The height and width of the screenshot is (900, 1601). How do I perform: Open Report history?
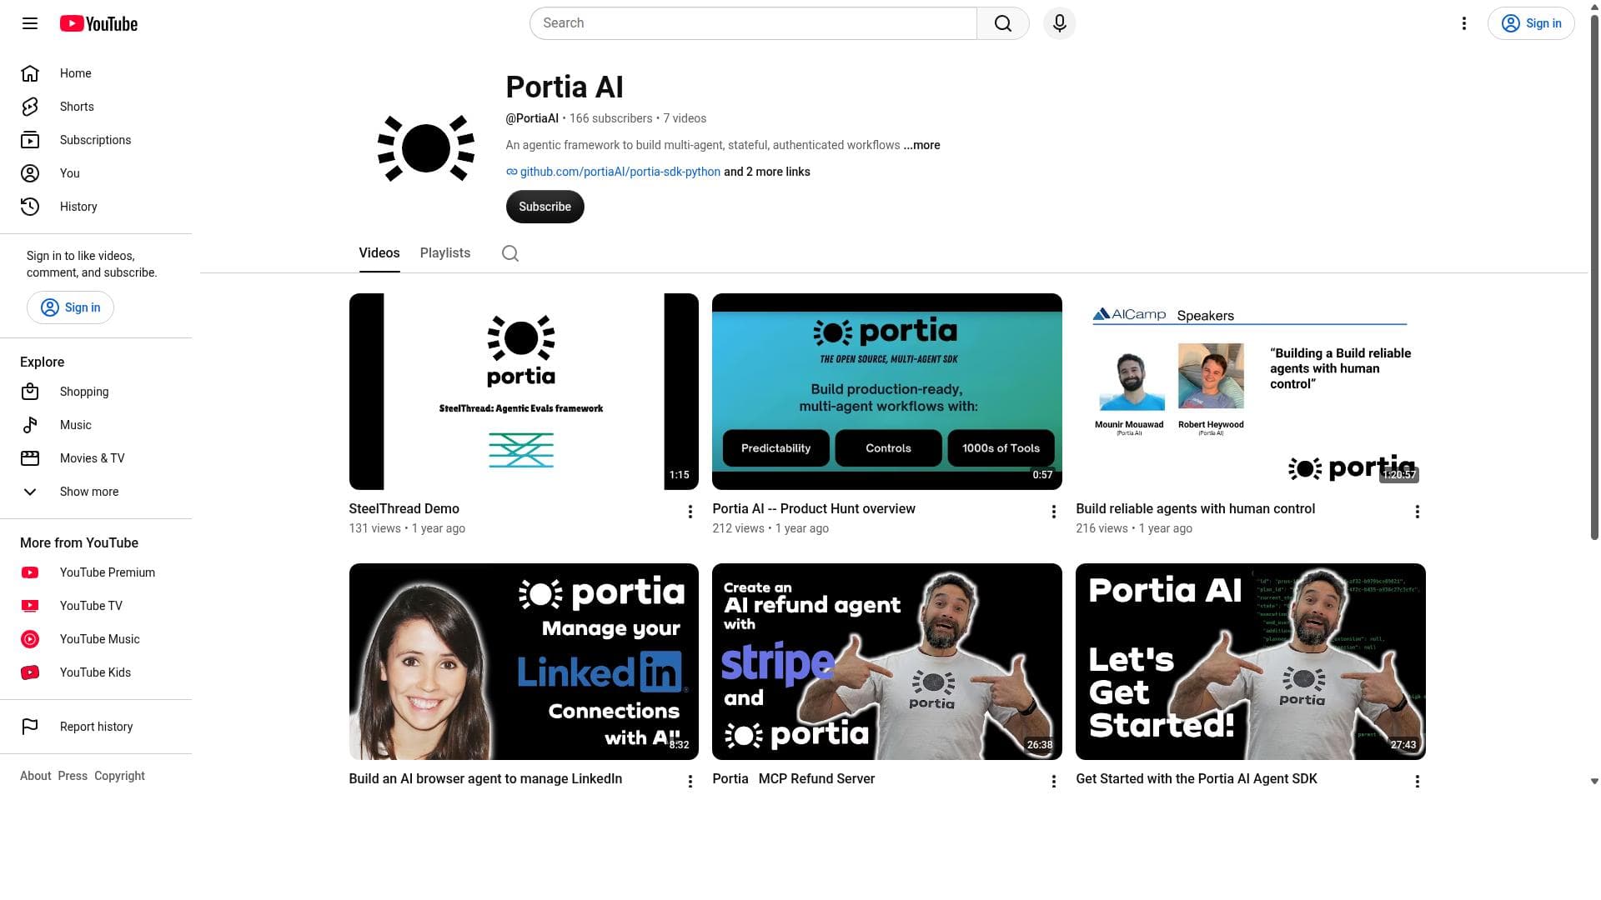coord(96,727)
